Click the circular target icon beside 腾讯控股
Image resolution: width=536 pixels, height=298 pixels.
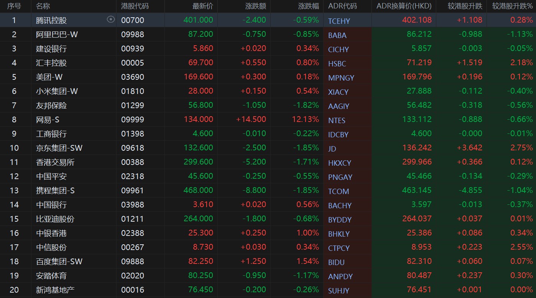(x=111, y=19)
